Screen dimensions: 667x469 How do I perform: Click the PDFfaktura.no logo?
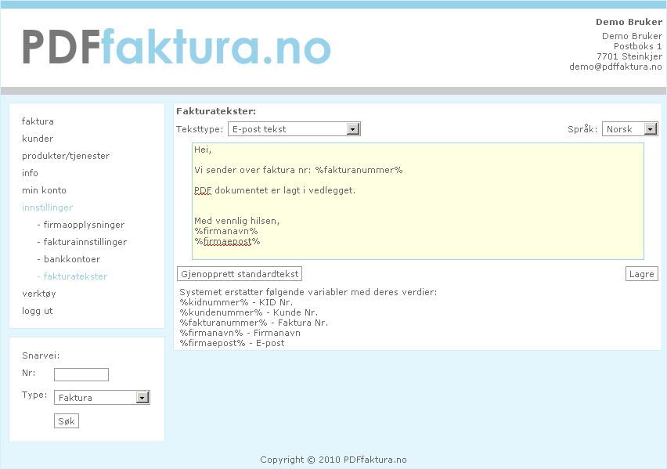click(176, 47)
